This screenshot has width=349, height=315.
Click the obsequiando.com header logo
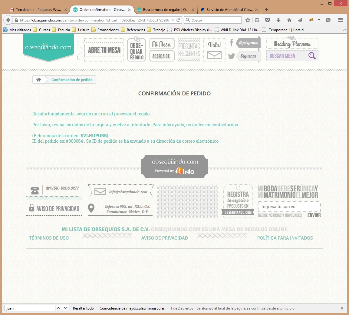(48, 47)
